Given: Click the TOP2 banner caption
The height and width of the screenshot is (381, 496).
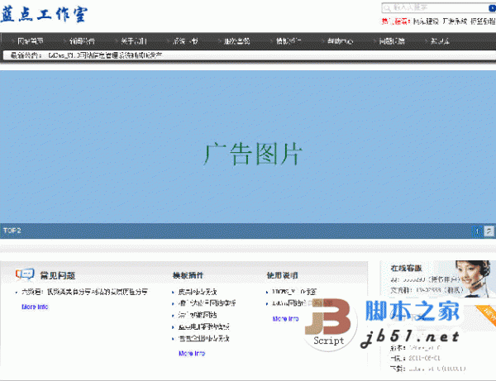Looking at the screenshot, I should click(12, 231).
